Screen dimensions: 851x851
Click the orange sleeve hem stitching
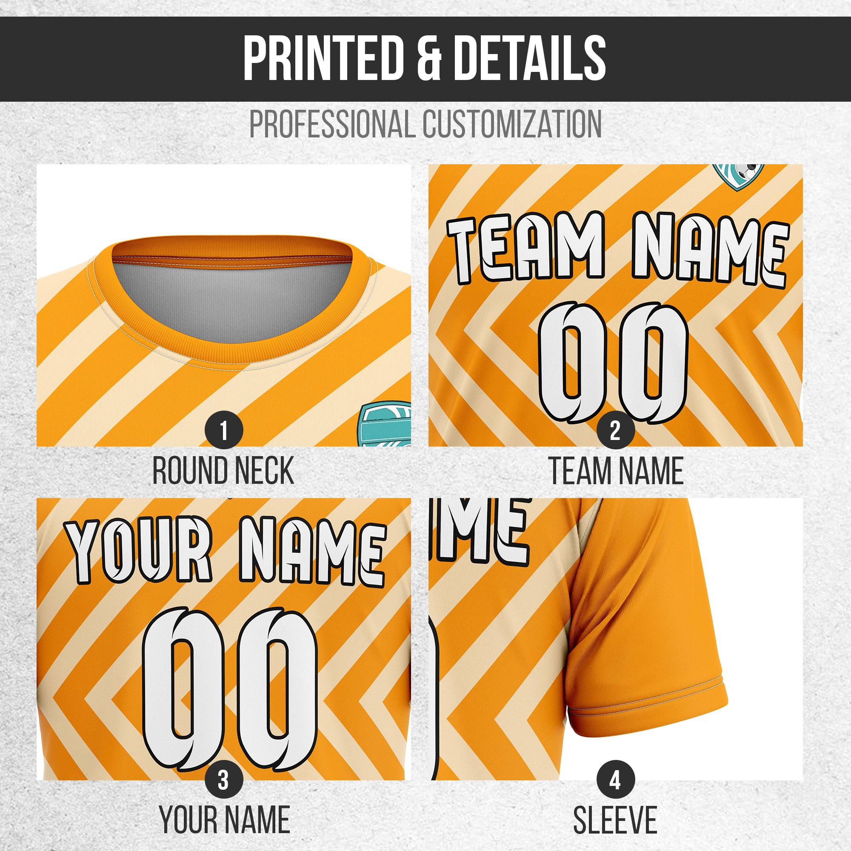tap(646, 697)
